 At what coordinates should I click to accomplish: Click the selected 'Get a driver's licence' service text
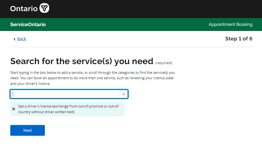coord(68,109)
